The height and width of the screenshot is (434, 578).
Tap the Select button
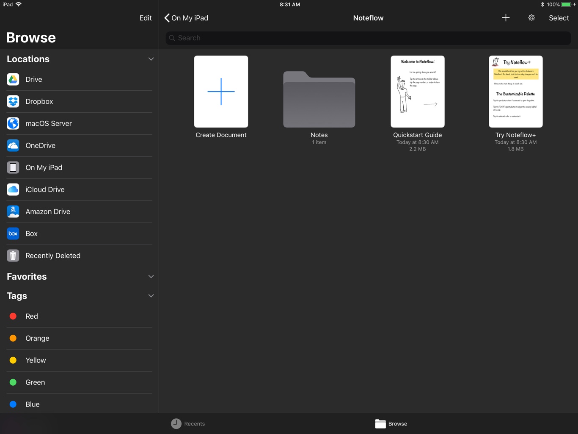click(x=559, y=18)
